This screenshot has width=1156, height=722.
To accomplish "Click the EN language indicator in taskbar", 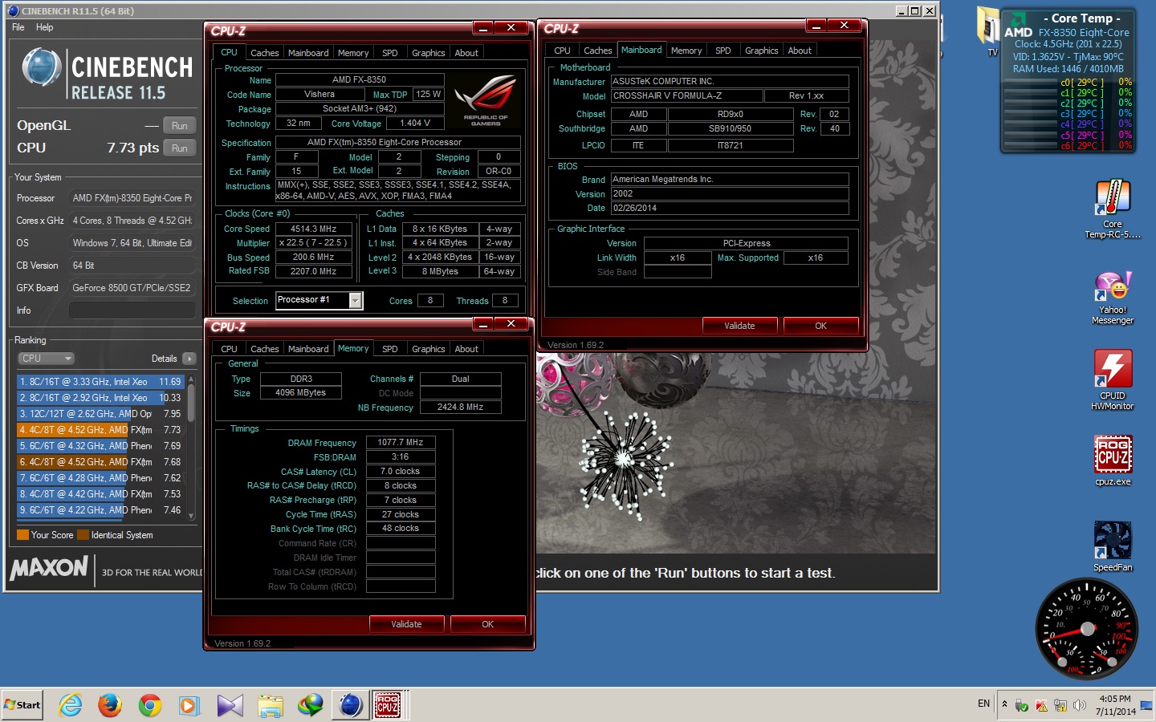I will [x=983, y=704].
